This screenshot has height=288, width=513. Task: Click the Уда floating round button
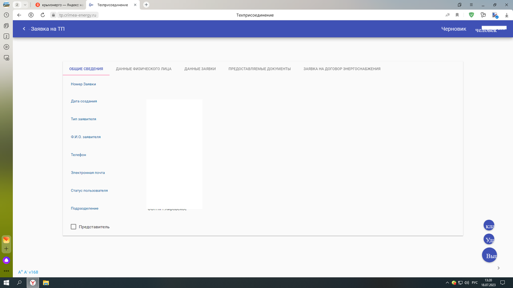[489, 239]
